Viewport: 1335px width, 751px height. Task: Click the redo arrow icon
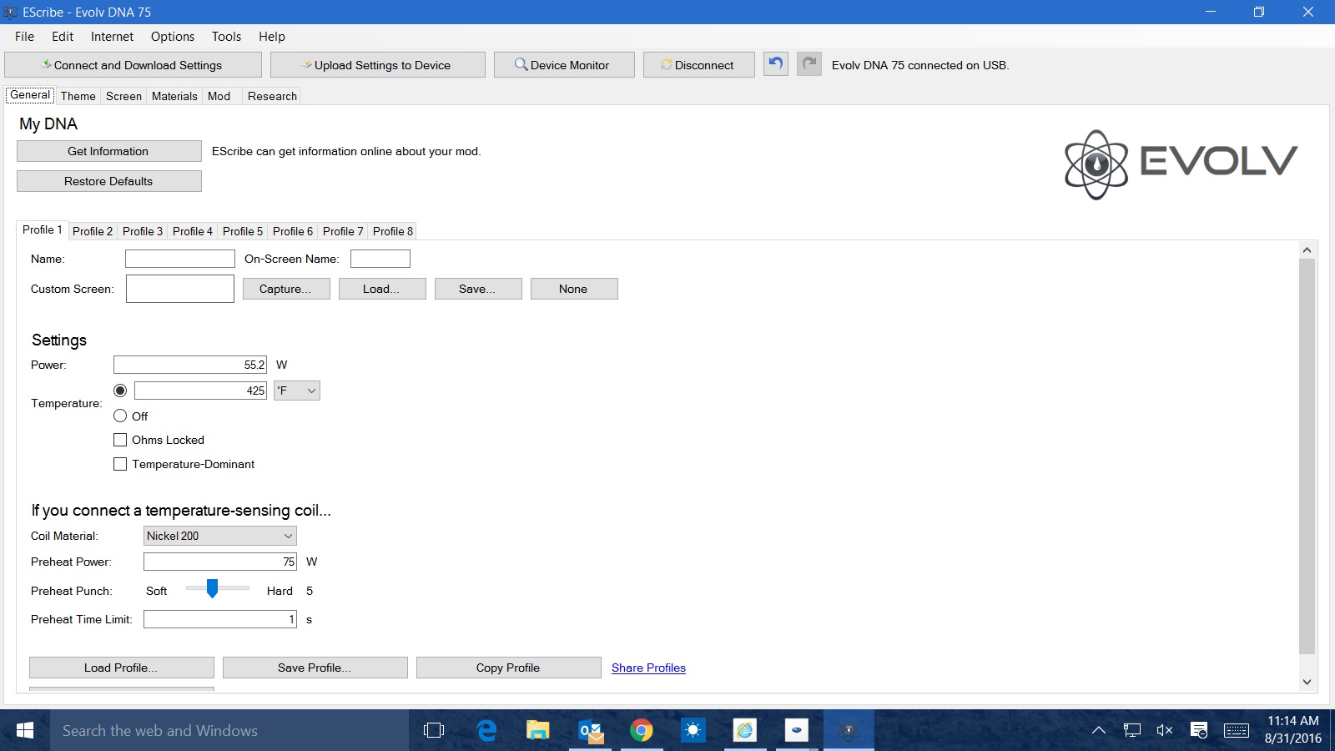809,64
